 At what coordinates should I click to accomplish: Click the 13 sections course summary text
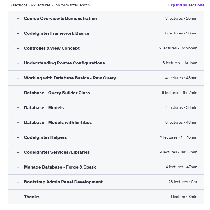coord(49,5)
